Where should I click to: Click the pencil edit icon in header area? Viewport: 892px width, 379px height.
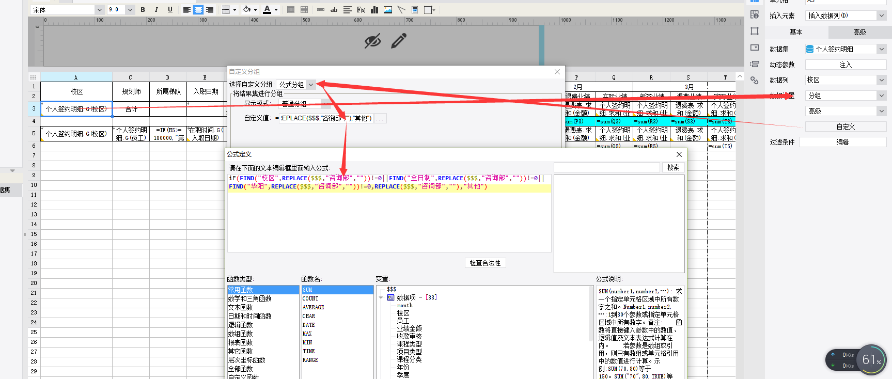tap(399, 40)
